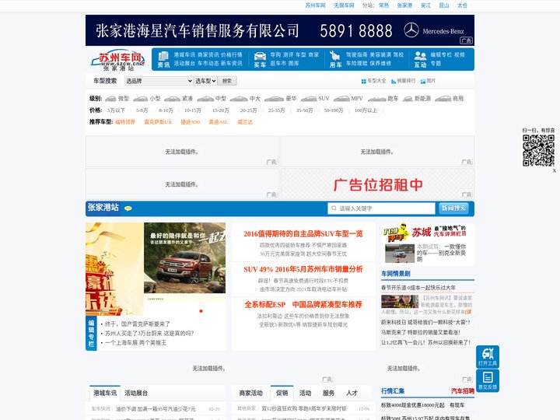Select the 5万以下 price range

(x=116, y=110)
